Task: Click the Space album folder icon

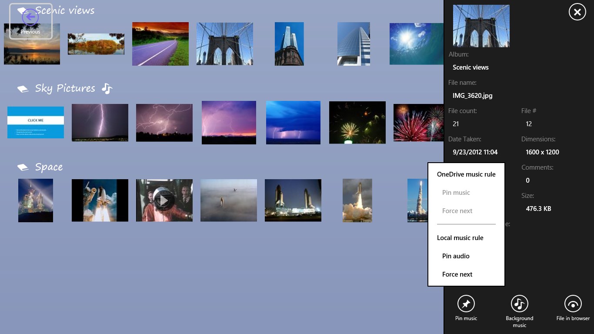Action: pyautogui.click(x=23, y=167)
